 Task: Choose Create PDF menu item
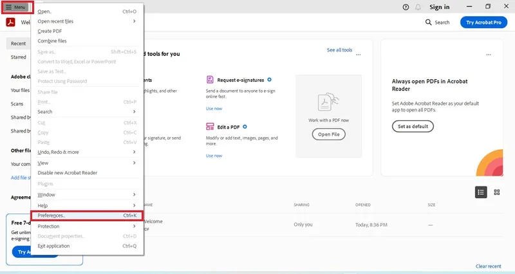point(87,31)
